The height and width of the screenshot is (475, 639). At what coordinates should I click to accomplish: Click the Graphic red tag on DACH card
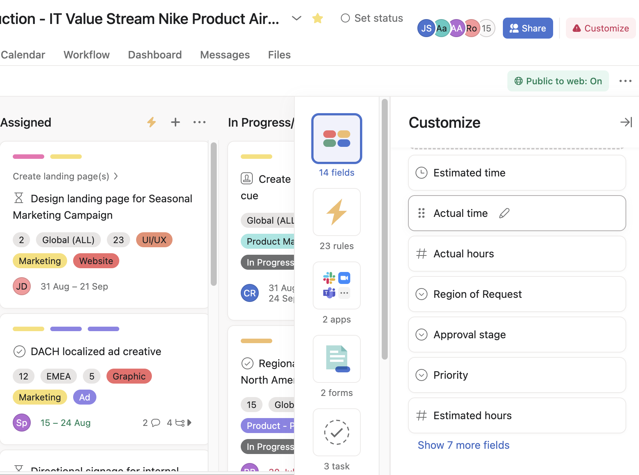129,376
